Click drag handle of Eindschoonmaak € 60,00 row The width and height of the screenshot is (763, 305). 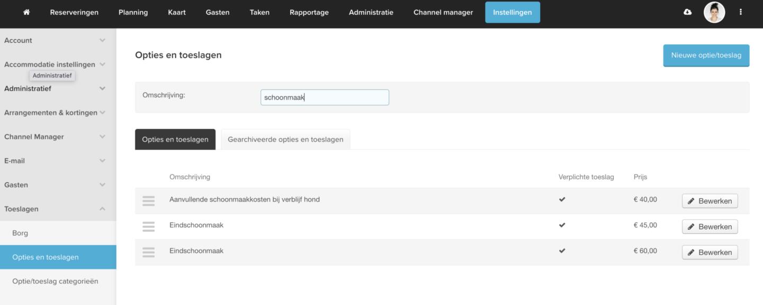149,252
